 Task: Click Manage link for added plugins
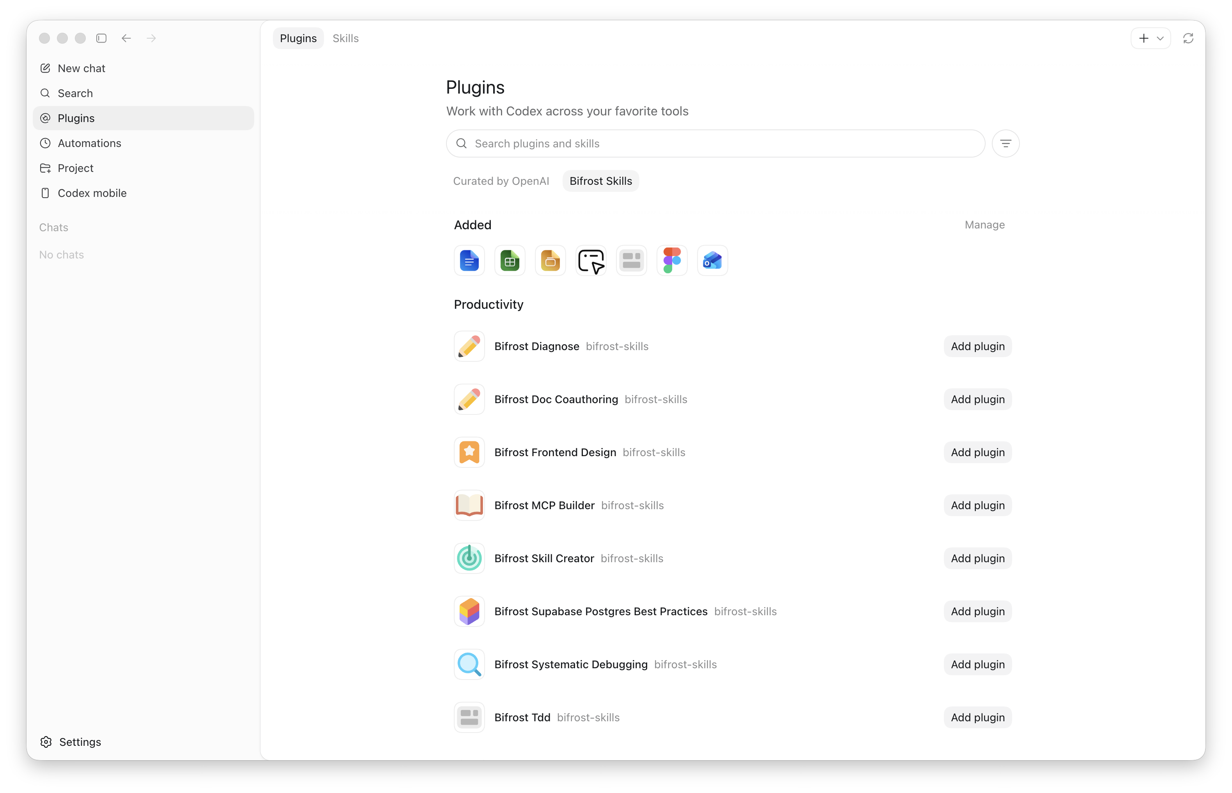click(x=984, y=225)
